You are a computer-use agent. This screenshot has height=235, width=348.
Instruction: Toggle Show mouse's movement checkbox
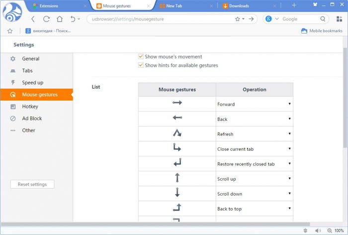click(x=141, y=56)
